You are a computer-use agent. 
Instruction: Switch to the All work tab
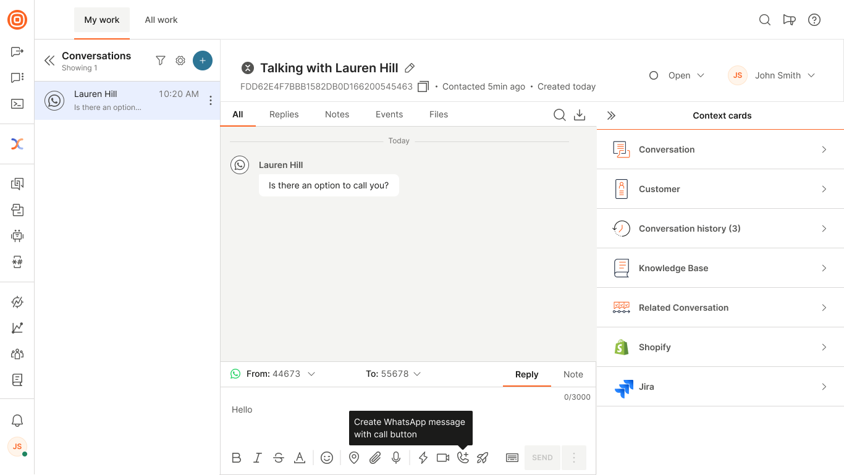161,20
